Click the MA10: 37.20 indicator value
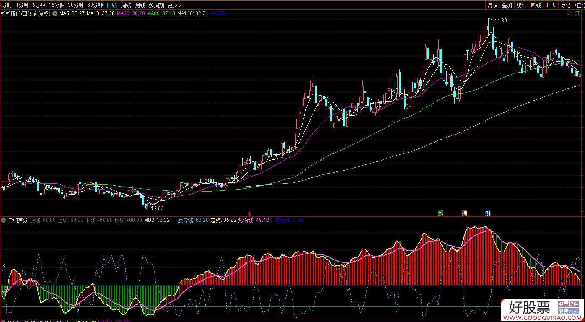The image size is (585, 322). [x=101, y=13]
